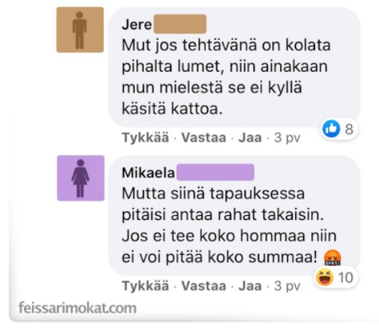Image resolution: width=379 pixels, height=329 pixels.
Task: Like Jere's comment via Tykkää
Action: coord(145,138)
